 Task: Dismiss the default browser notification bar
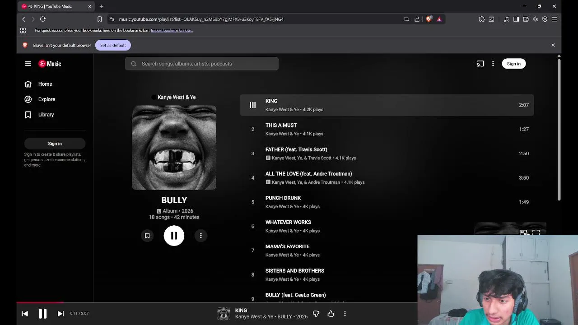[553, 45]
